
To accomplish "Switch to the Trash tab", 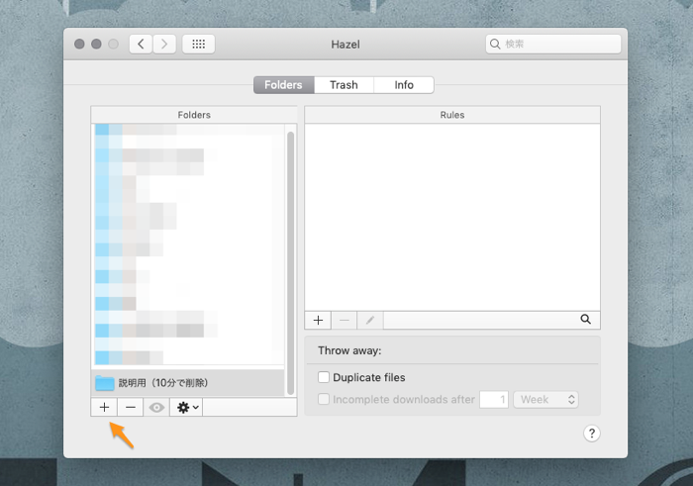I will pyautogui.click(x=344, y=85).
